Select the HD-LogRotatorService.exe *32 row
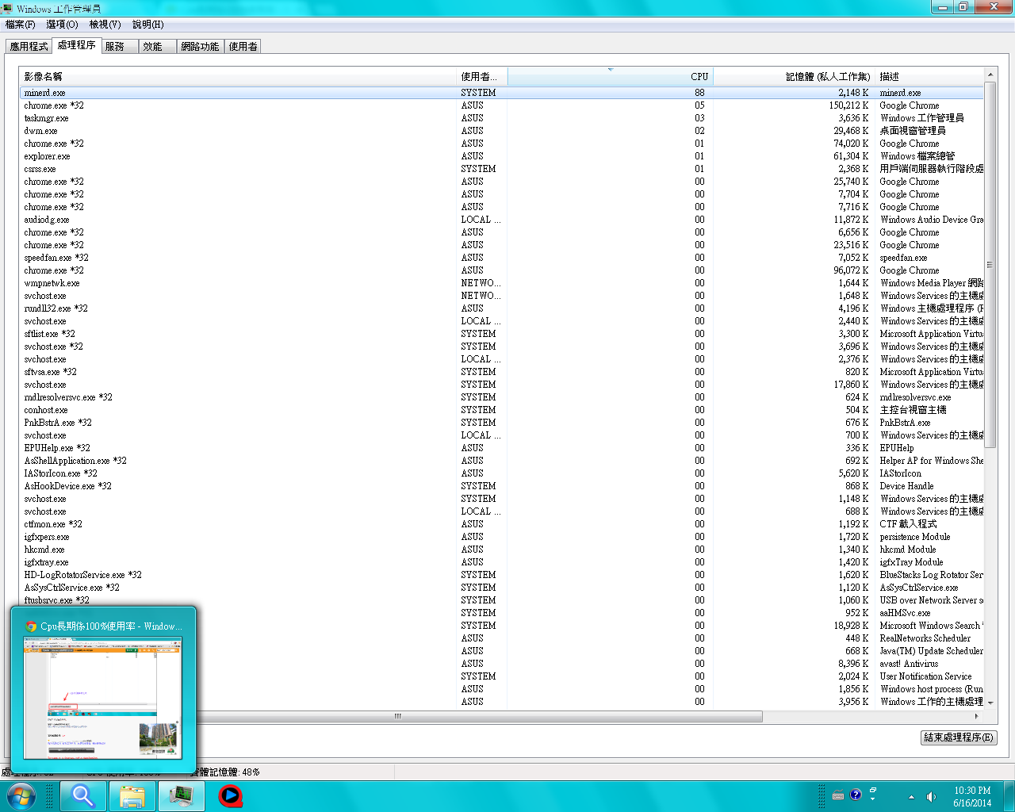The width and height of the screenshot is (1015, 812). (x=501, y=575)
